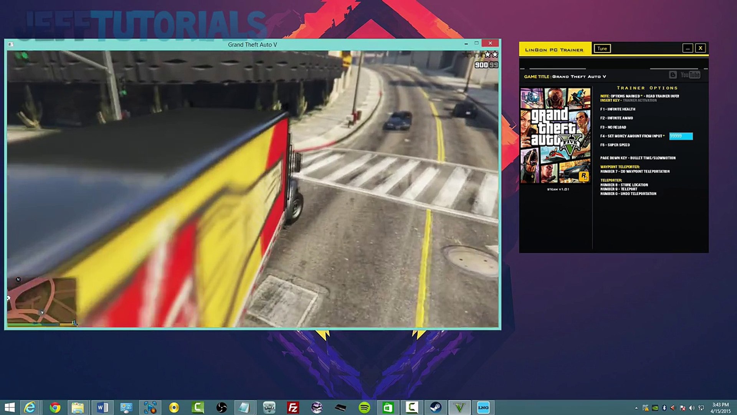Open OBS from the taskbar
Image resolution: width=737 pixels, height=415 pixels.
pyautogui.click(x=221, y=407)
